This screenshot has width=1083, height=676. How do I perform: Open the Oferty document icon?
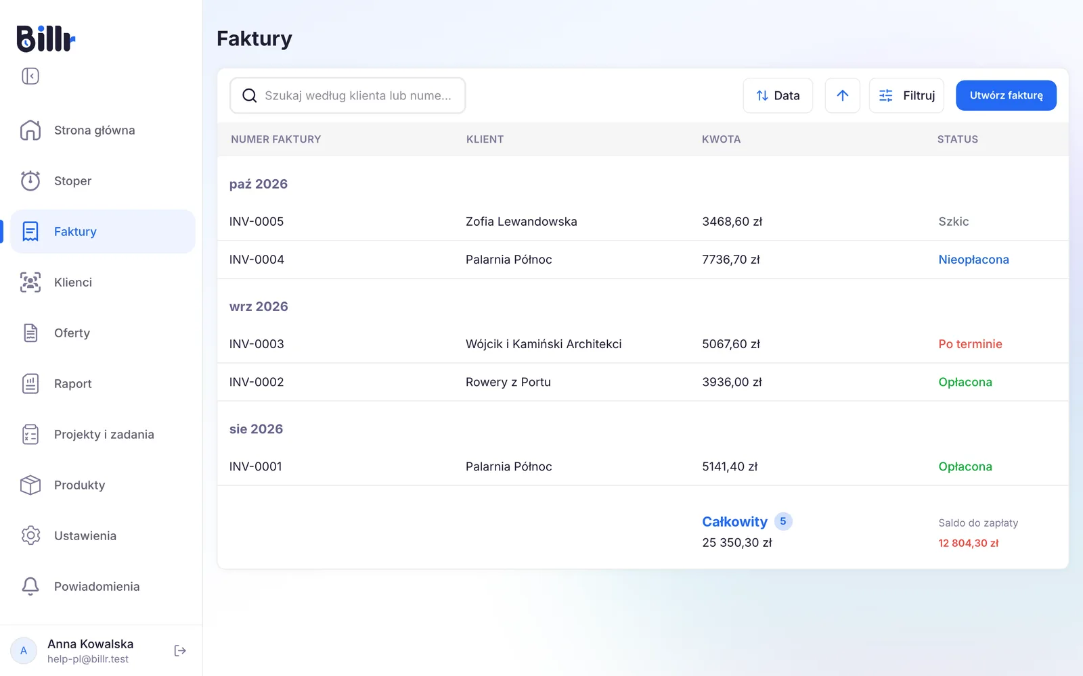click(30, 333)
